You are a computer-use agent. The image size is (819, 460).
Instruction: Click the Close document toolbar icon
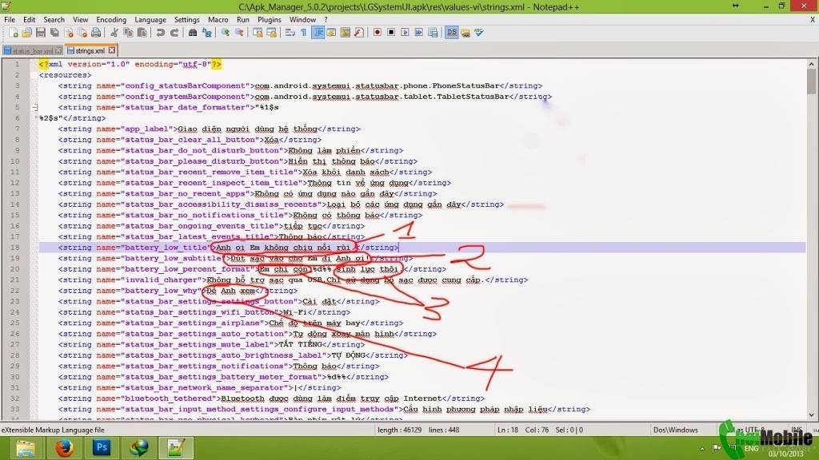point(69,33)
